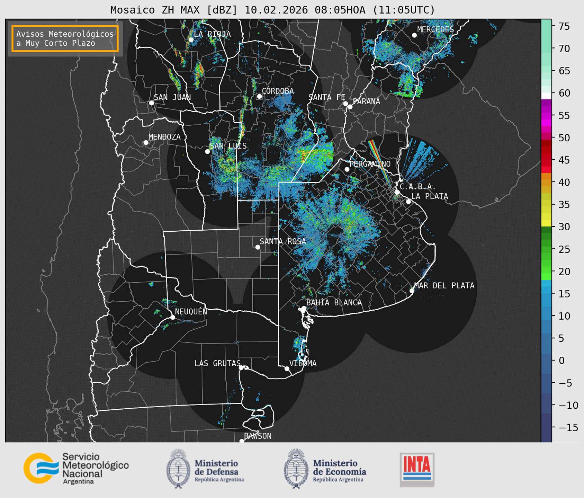
Task: Select the Santa Rosa city marker dot
Action: (258, 247)
